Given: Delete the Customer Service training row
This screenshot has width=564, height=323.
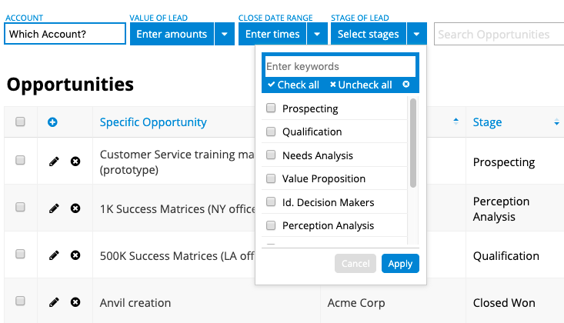Looking at the screenshot, I should coord(75,161).
